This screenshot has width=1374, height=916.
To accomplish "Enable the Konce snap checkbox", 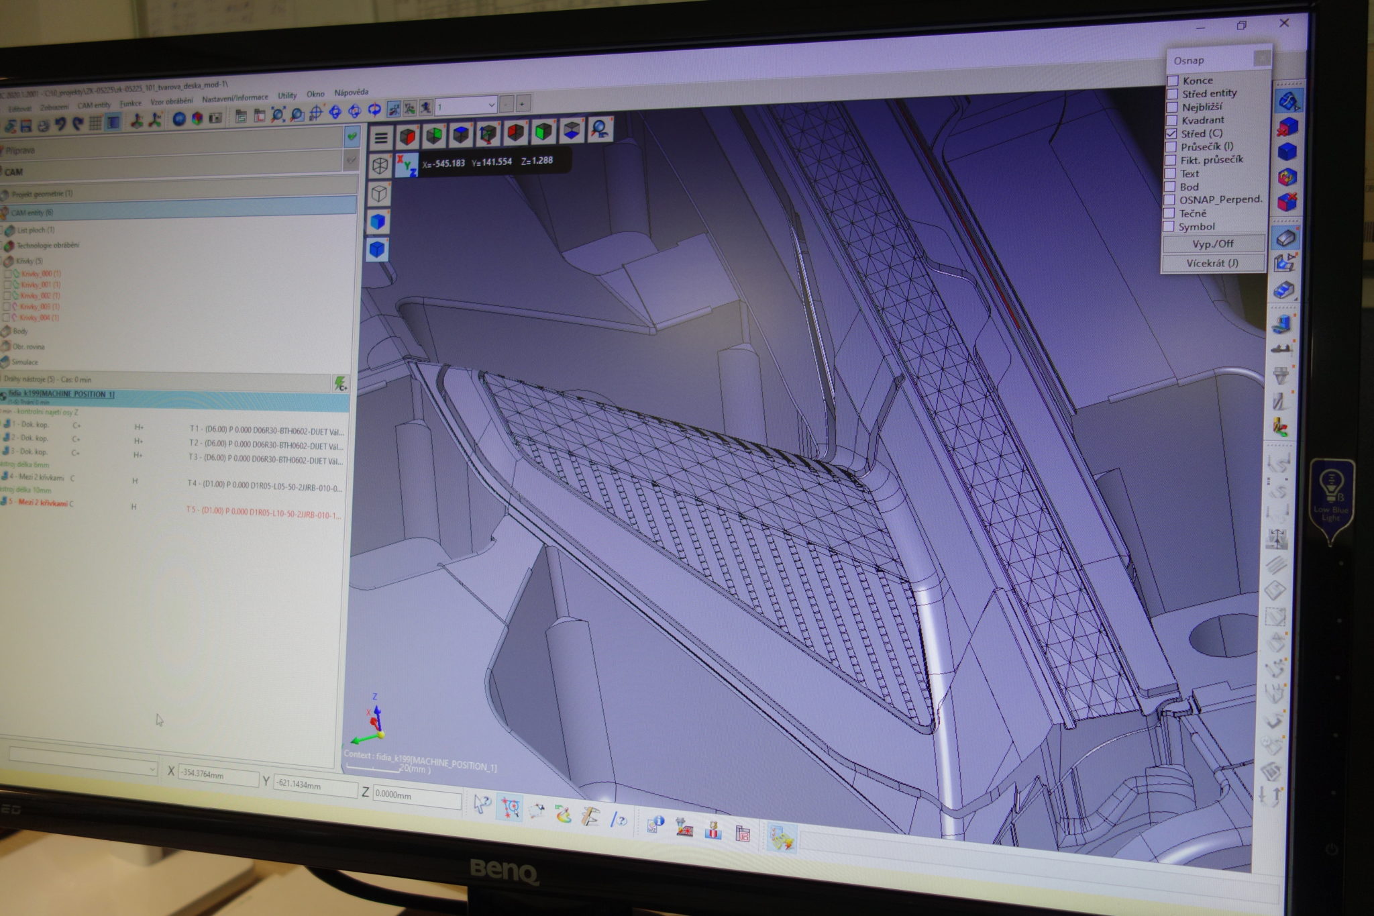I will [x=1172, y=81].
